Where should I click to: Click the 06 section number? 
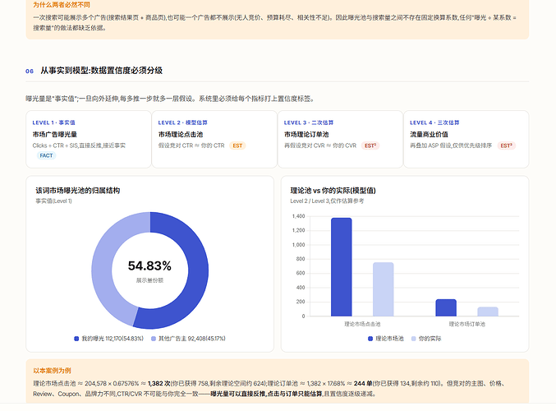click(x=30, y=71)
